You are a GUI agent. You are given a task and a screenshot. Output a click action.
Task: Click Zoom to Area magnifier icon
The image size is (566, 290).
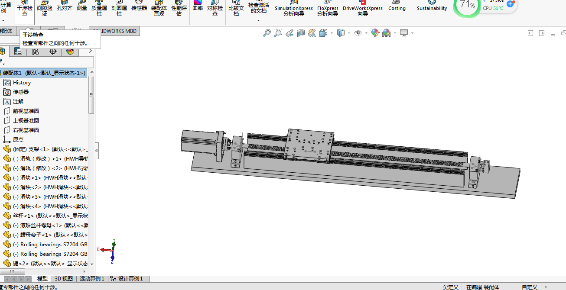click(x=278, y=33)
